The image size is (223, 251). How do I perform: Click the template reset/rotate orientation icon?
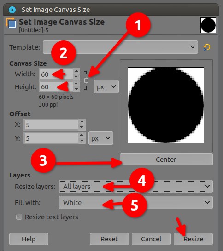pyautogui.click(x=207, y=47)
